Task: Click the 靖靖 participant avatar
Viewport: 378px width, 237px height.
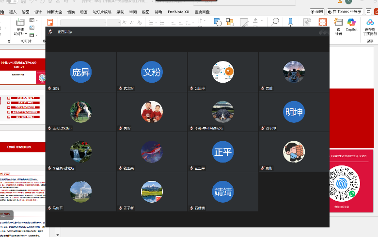Action: coord(223,191)
